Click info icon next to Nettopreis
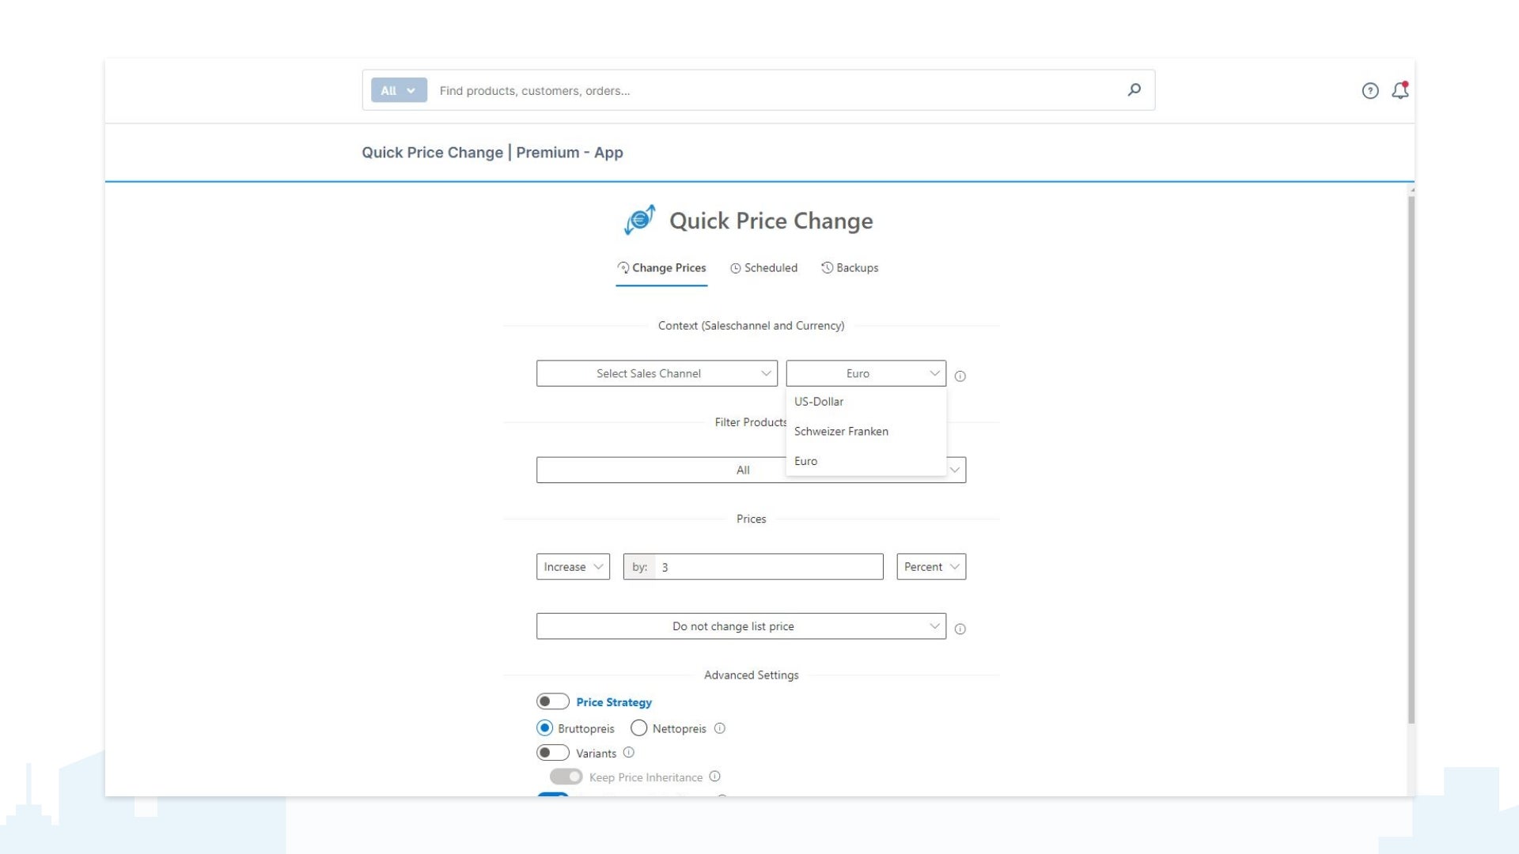The height and width of the screenshot is (854, 1519). tap(719, 728)
